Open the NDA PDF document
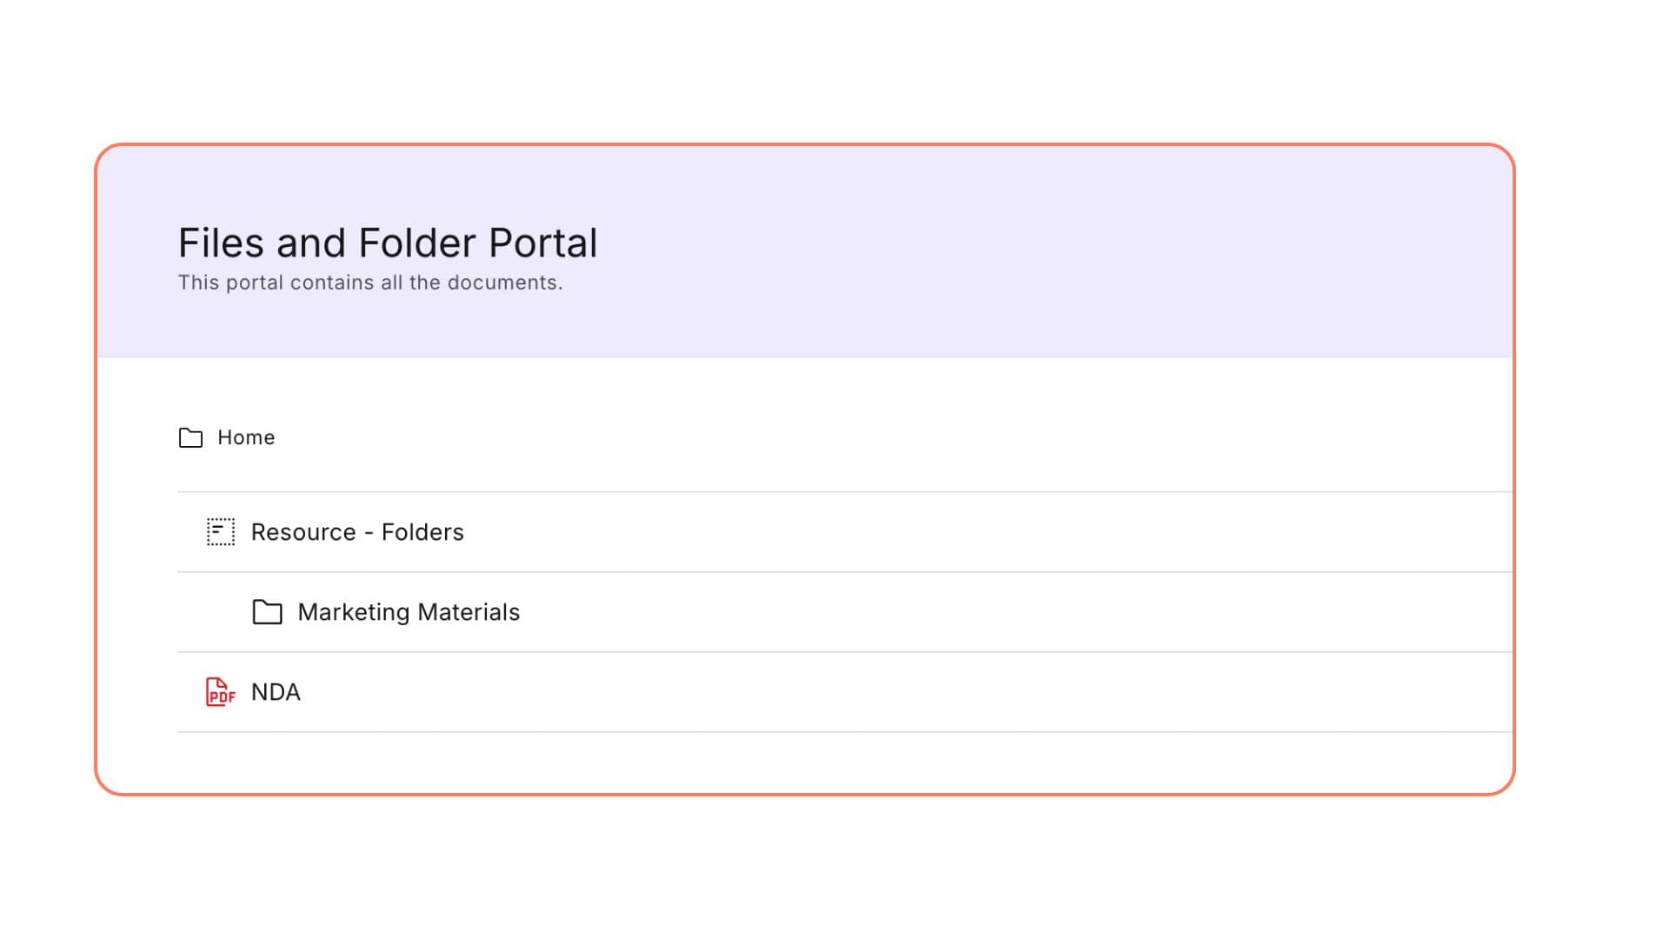The image size is (1669, 939). click(276, 691)
